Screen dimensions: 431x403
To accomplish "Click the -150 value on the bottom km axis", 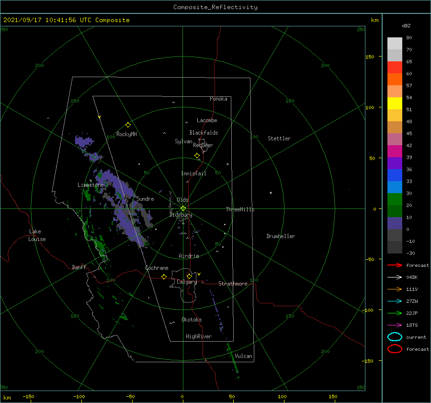I will tap(28, 396).
